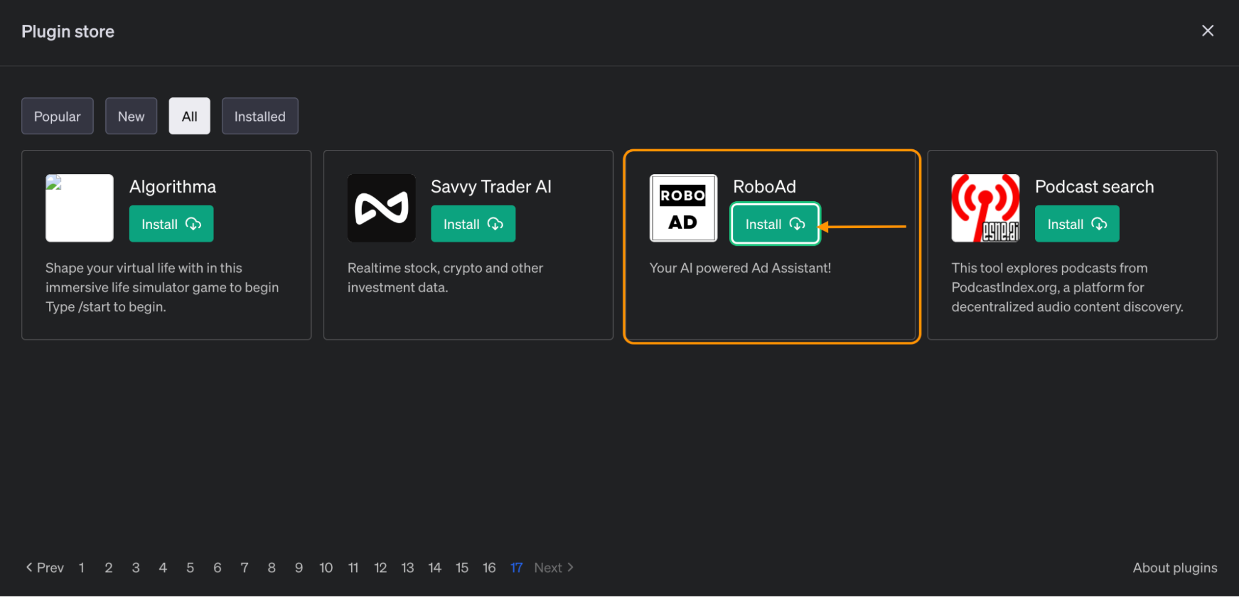Install the Algorithma plugin

click(171, 224)
